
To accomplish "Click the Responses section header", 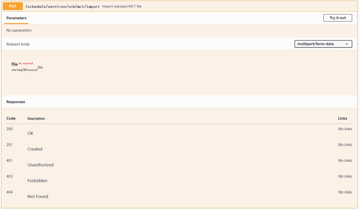I will [16, 102].
